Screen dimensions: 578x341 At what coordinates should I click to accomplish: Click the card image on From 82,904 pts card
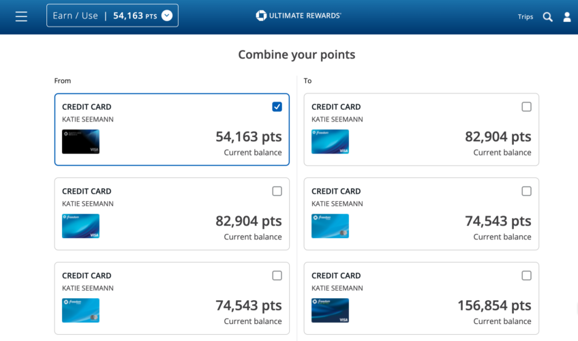tap(80, 226)
